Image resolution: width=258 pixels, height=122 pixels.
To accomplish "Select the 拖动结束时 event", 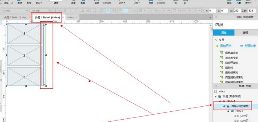I will point(232,73).
